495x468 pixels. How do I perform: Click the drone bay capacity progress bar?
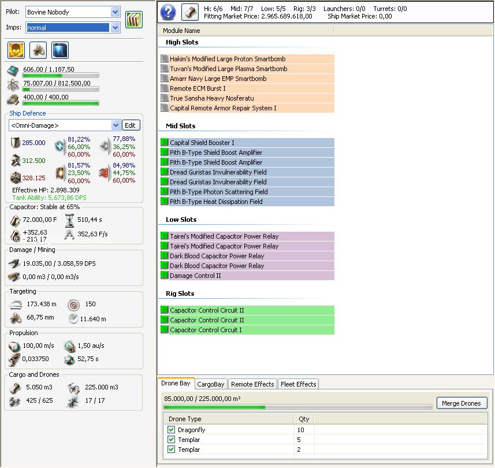pos(297,407)
